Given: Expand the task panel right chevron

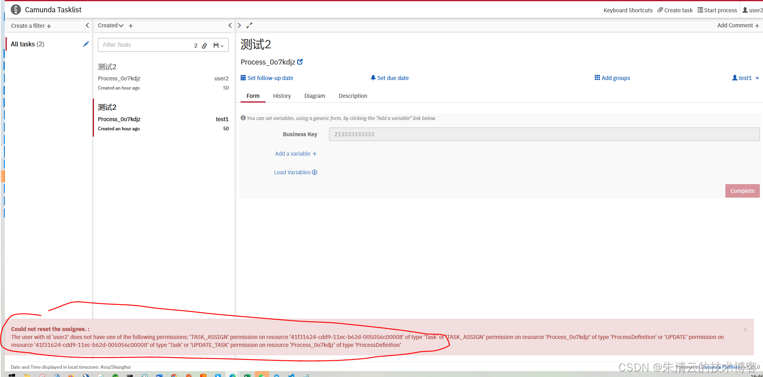Looking at the screenshot, I should pyautogui.click(x=239, y=25).
